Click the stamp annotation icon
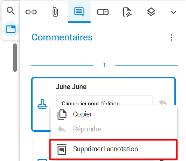This screenshot has width=186, height=161. pos(42,104)
